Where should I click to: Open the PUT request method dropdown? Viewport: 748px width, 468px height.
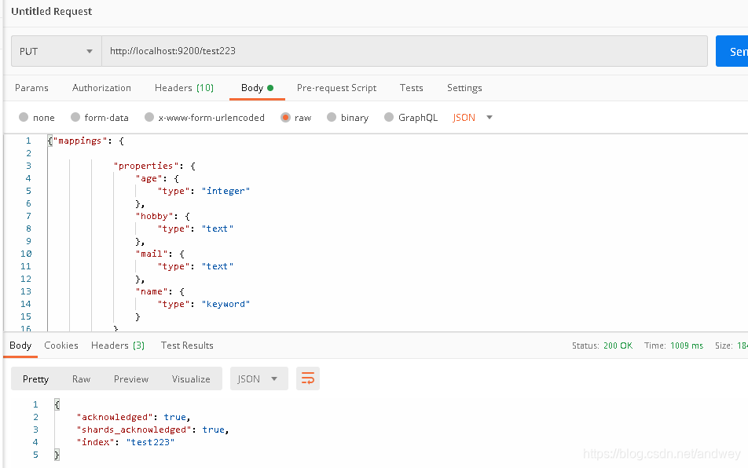[55, 50]
